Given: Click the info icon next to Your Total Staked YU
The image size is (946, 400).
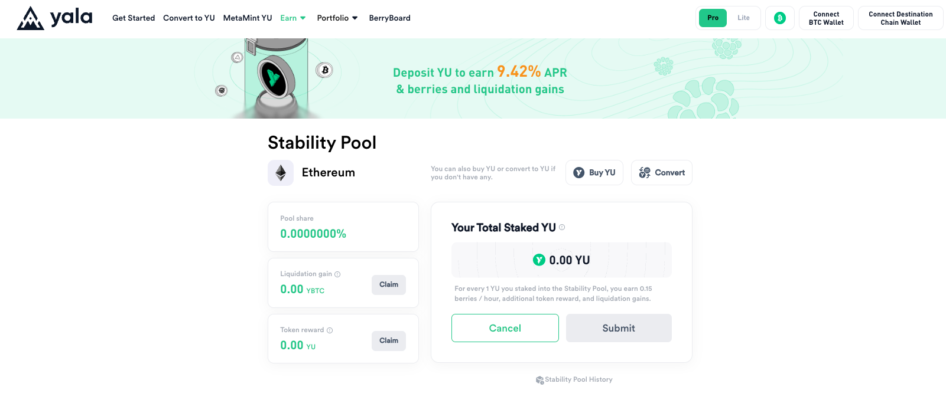Looking at the screenshot, I should point(562,227).
